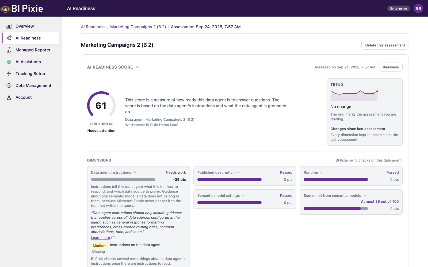Open AI Assistants in the sidebar
This screenshot has height=267, width=428.
(31, 62)
